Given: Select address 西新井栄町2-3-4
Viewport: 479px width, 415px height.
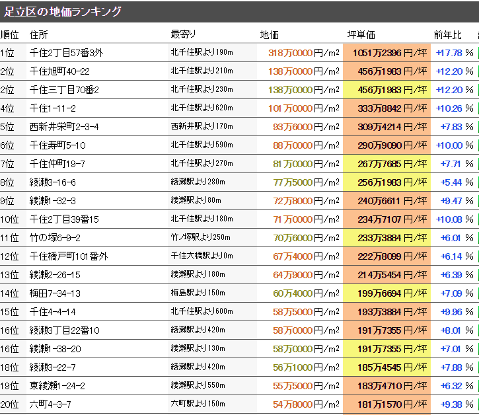Looking at the screenshot, I should tap(65, 127).
